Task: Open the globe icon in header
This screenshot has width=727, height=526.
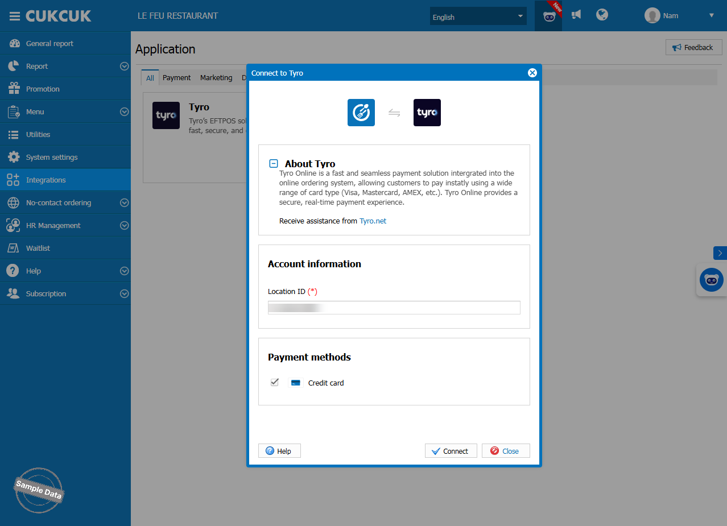Action: tap(602, 15)
